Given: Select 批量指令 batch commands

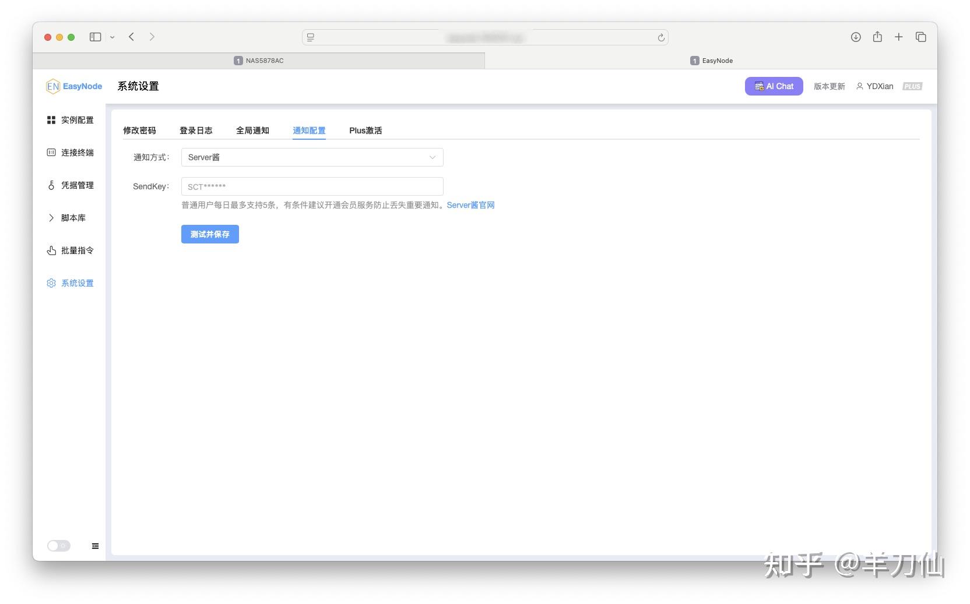Looking at the screenshot, I should pyautogui.click(x=77, y=250).
